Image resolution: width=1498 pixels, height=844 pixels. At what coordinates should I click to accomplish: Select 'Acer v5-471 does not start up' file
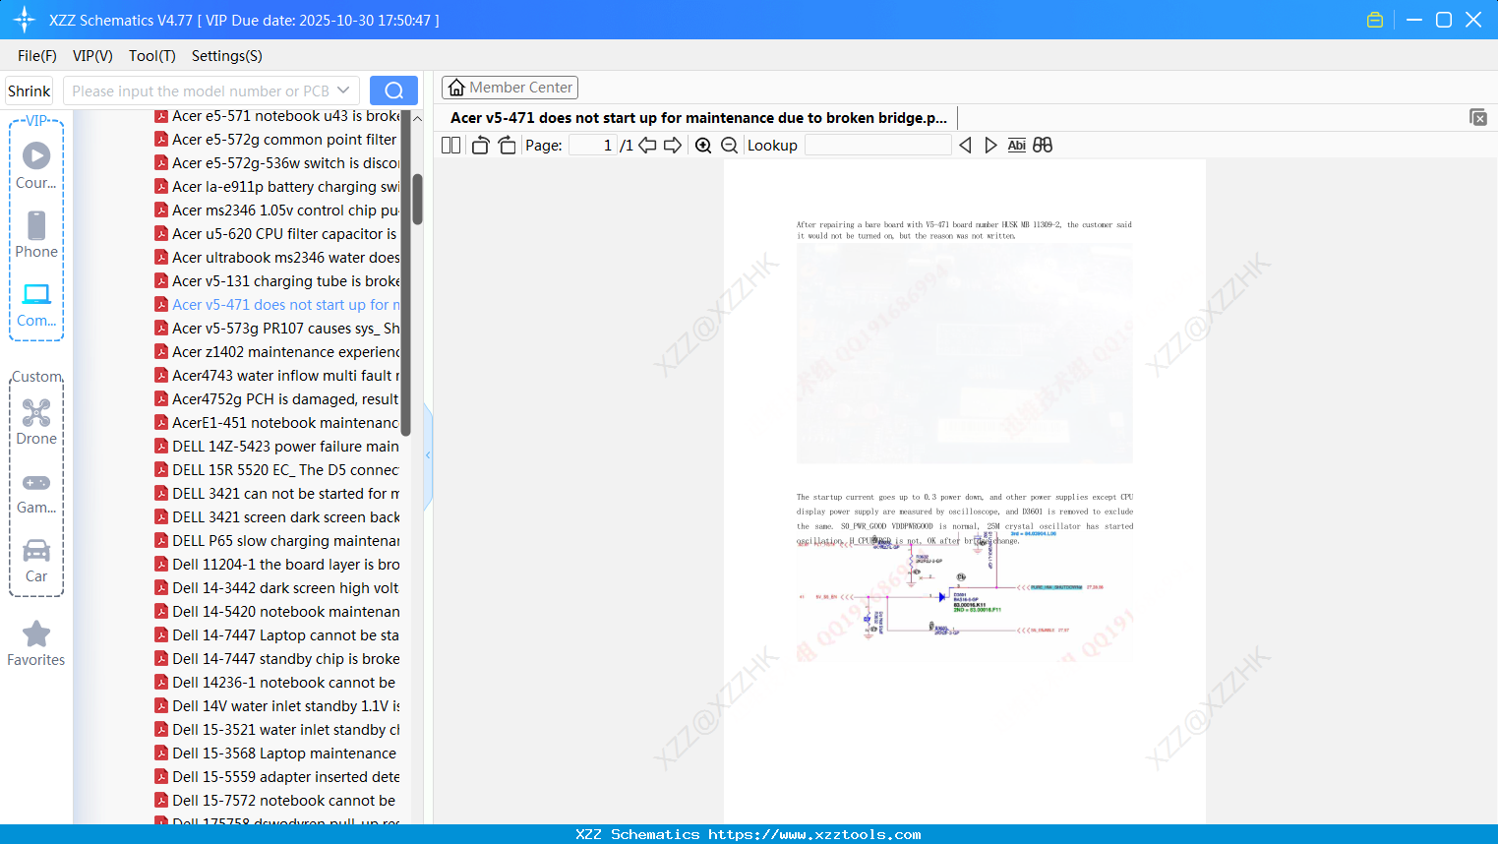click(277, 305)
